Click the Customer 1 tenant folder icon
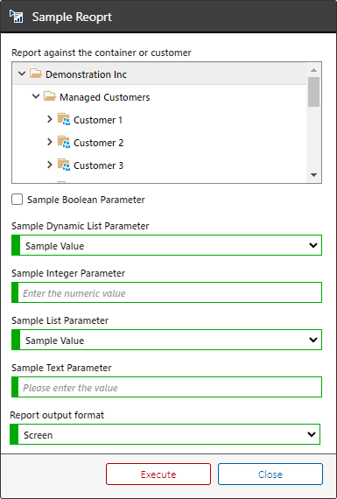This screenshot has width=337, height=499. coord(64,120)
